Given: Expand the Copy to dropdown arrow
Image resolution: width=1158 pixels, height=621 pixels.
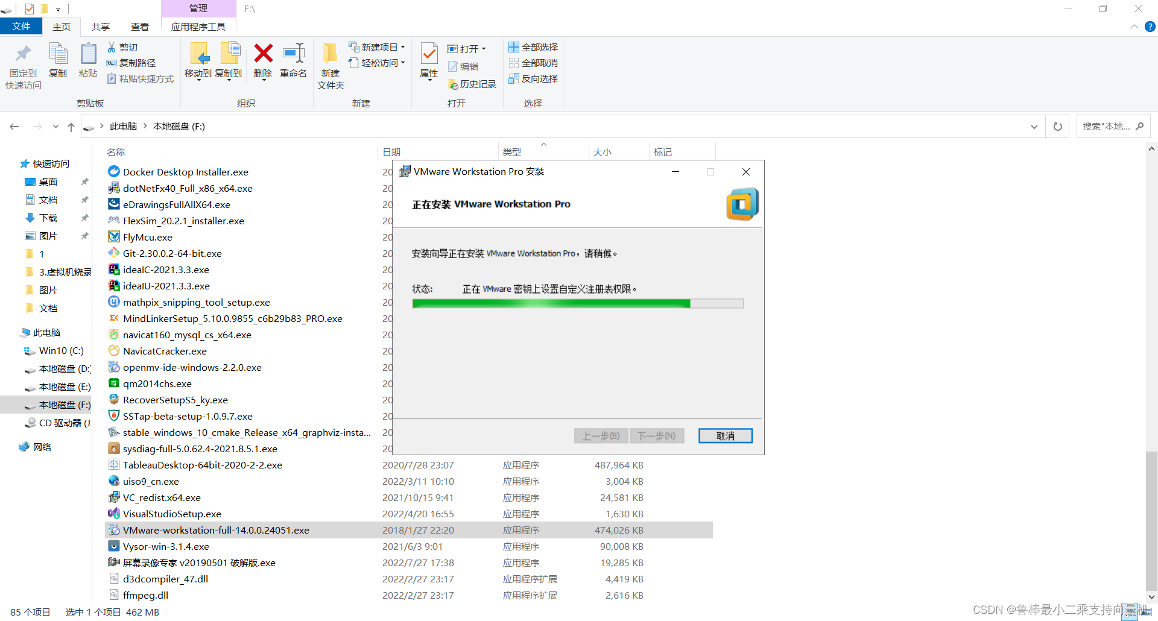Looking at the screenshot, I should point(229,80).
